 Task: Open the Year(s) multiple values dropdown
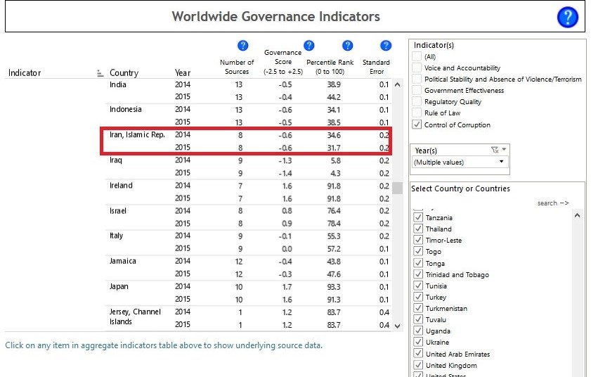[460, 162]
